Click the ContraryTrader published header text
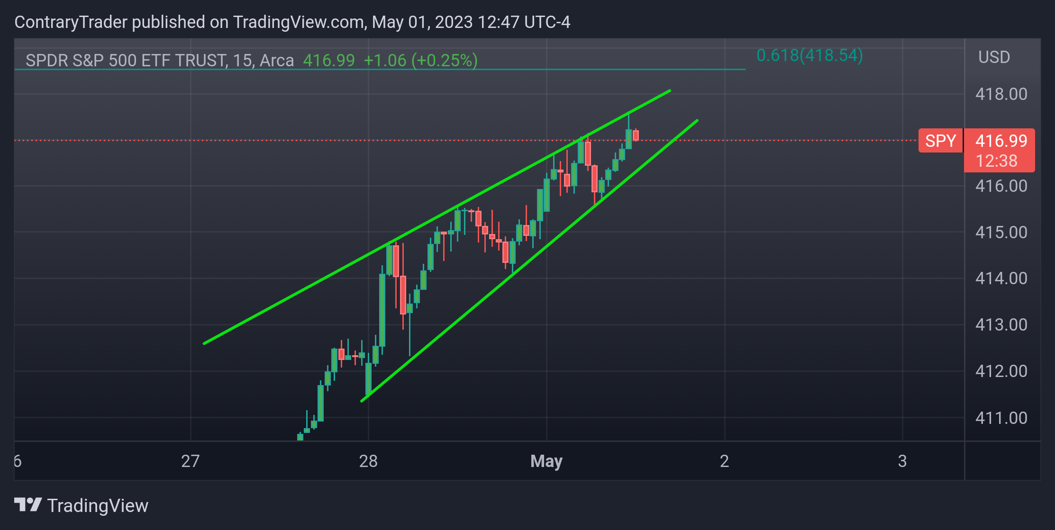 [x=292, y=22]
